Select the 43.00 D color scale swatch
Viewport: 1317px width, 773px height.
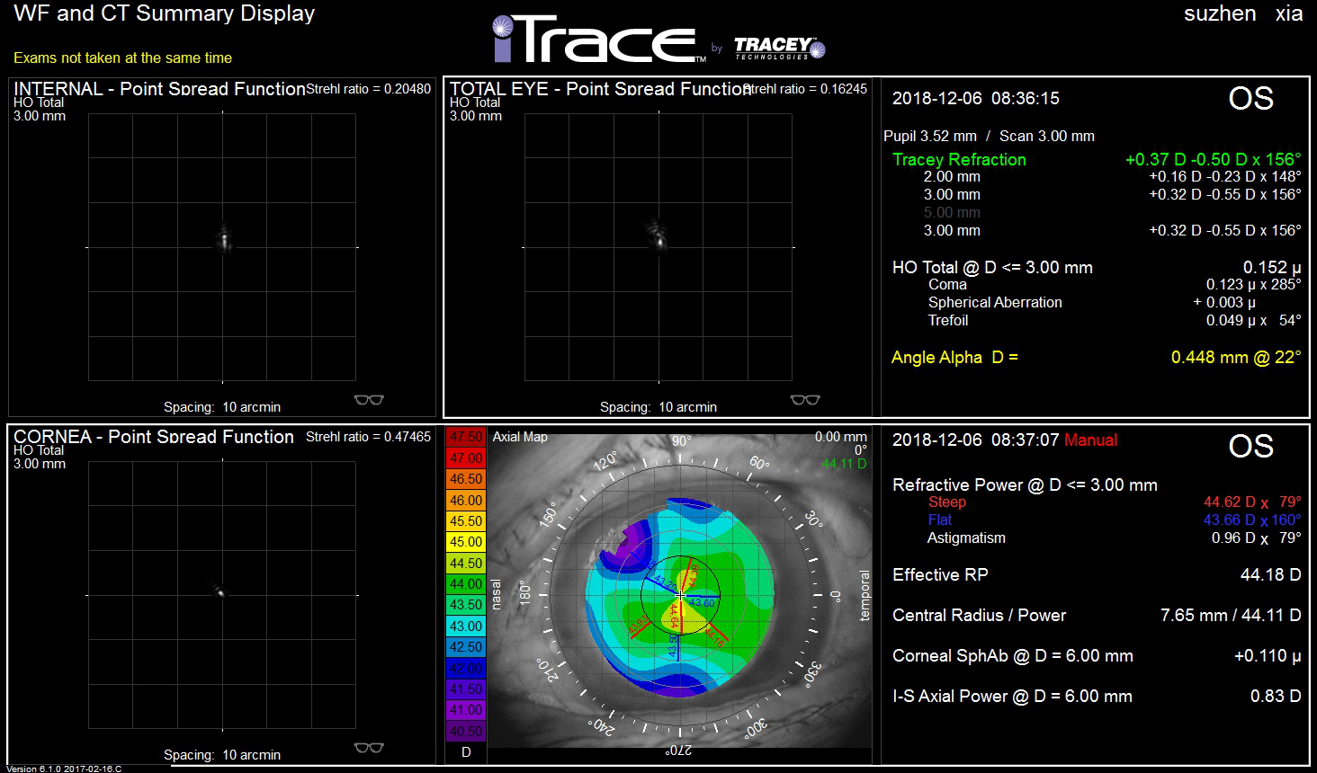(466, 626)
